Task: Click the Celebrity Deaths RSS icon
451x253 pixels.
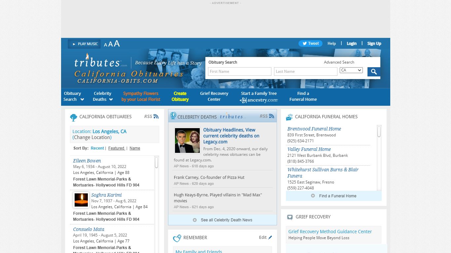Action: 271,116
